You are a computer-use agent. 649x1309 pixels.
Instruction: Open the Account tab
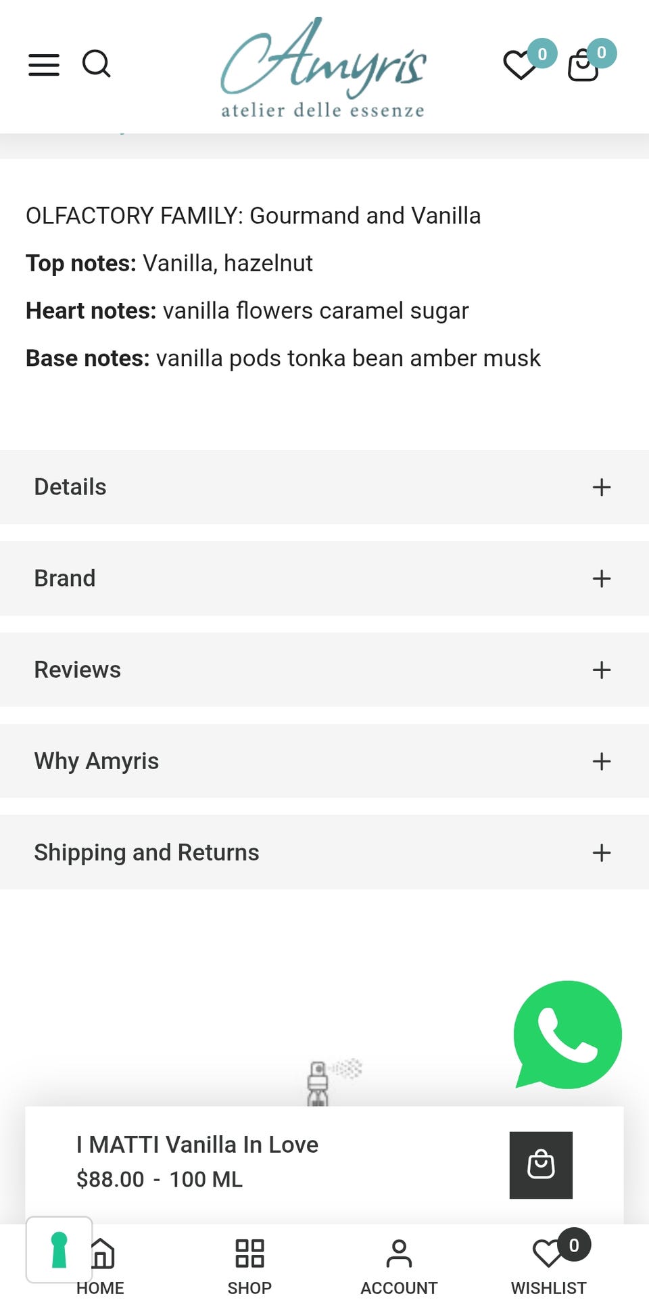pyautogui.click(x=399, y=1266)
